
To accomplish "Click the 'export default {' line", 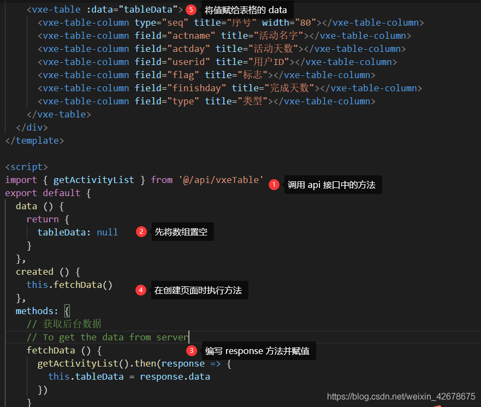I will click(x=48, y=193).
